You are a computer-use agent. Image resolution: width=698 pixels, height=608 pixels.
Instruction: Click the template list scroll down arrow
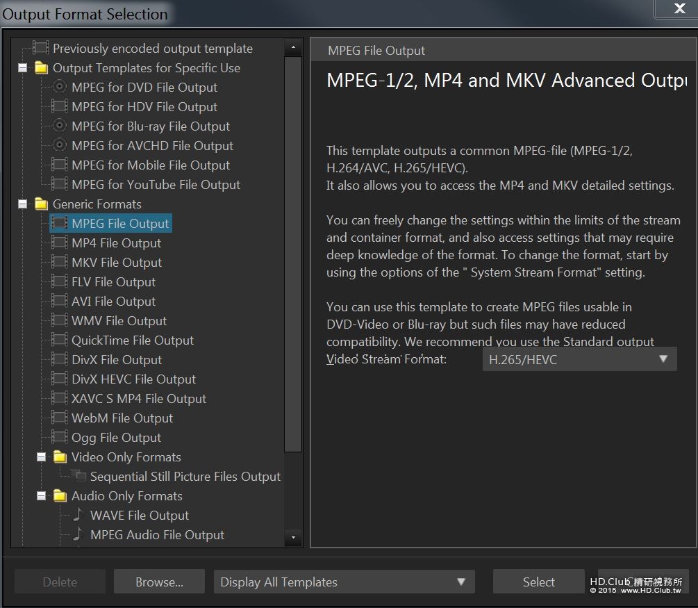click(x=293, y=538)
